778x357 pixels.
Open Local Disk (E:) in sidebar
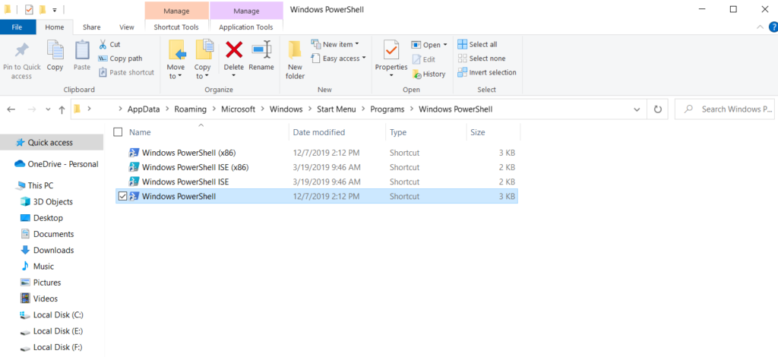[x=58, y=331]
